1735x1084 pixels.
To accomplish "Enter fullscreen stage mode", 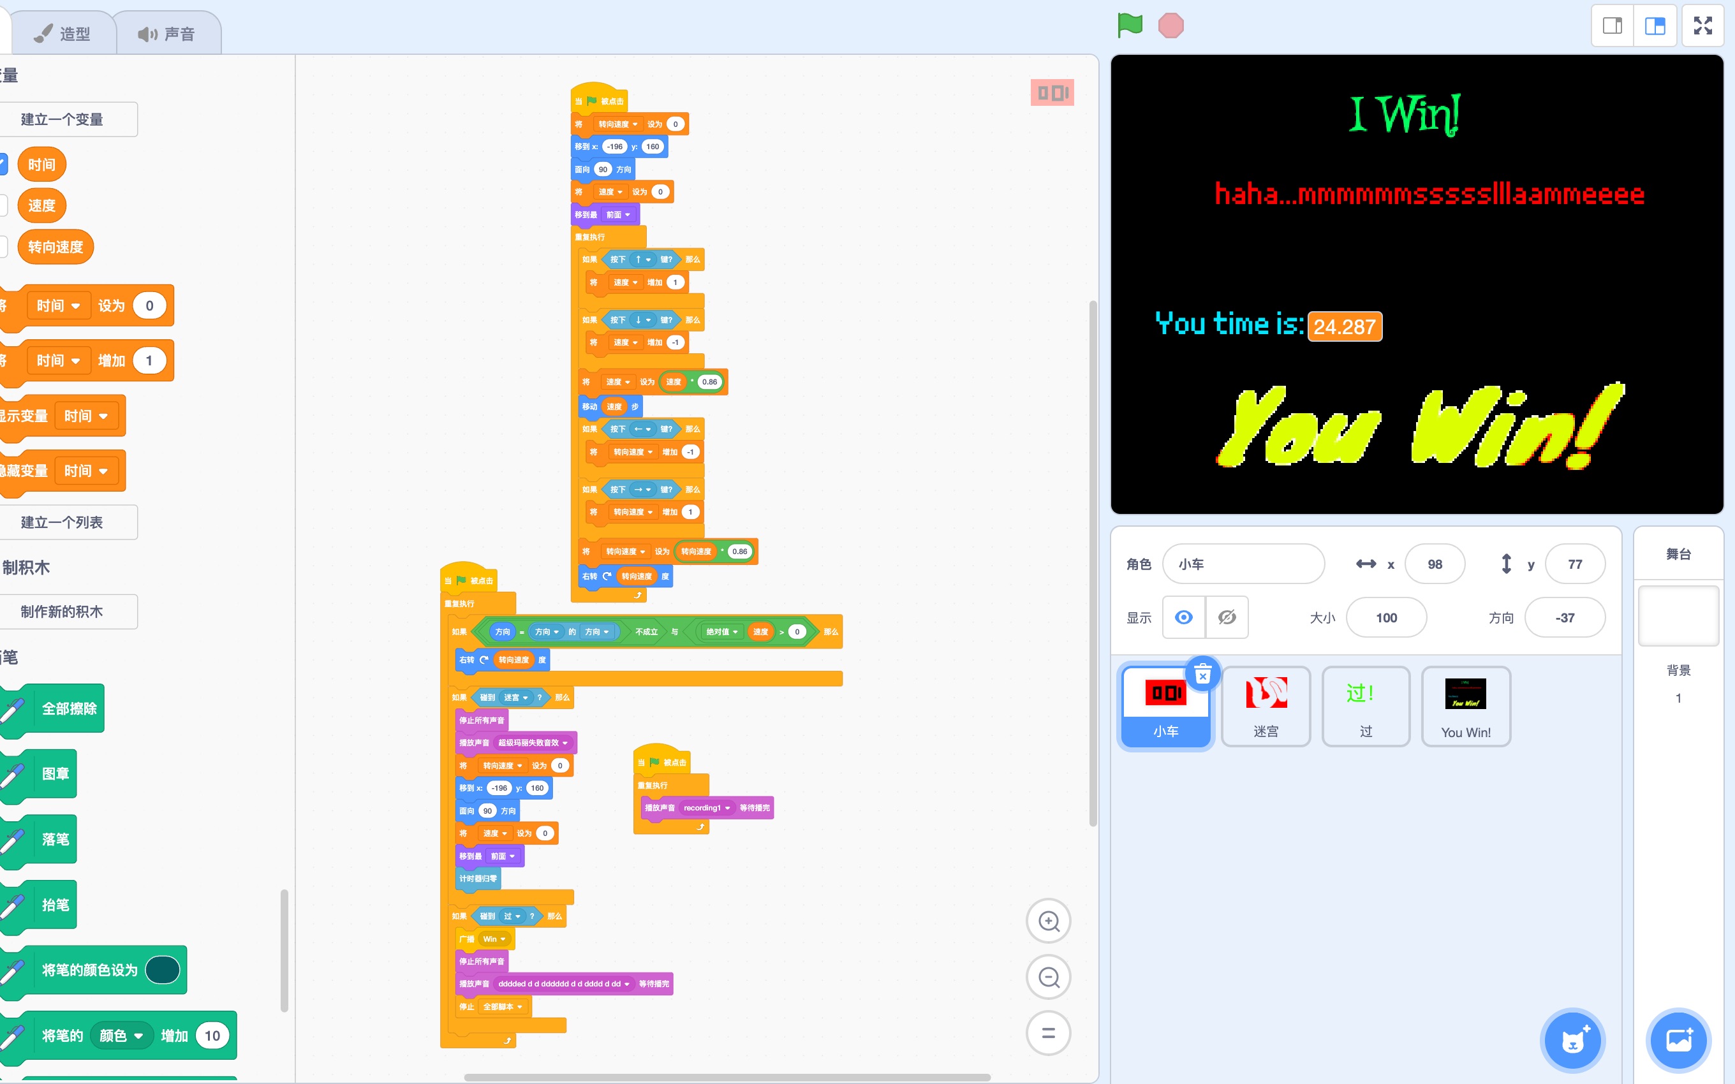I will tap(1702, 26).
